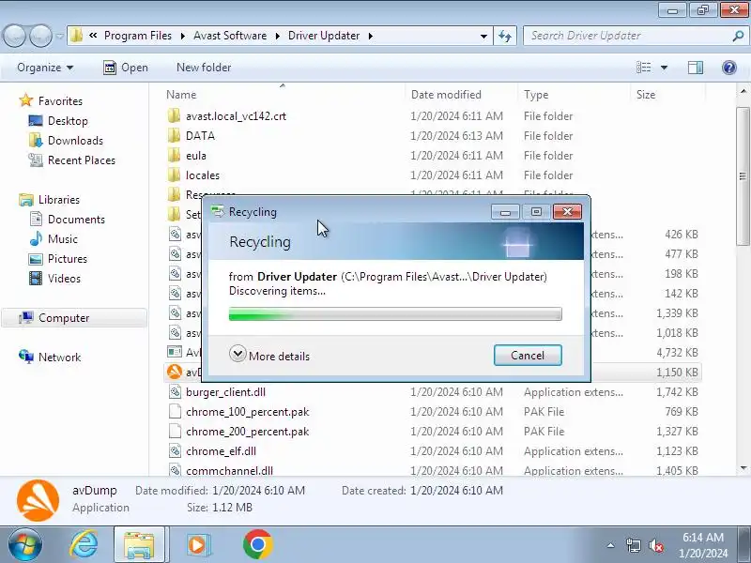751x563 pixels.
Task: Launch Windows Media Player from taskbar
Action: point(197,544)
